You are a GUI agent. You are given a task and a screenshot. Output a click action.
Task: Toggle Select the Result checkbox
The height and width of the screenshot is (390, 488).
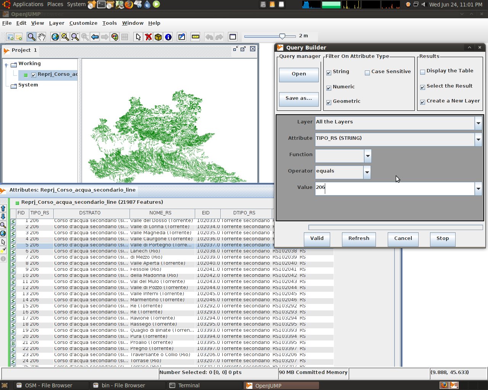[x=422, y=87]
